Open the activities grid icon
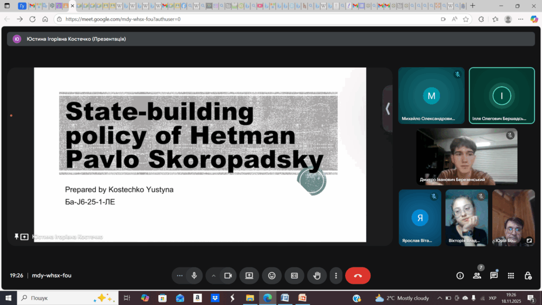542x305 pixels. [511, 275]
